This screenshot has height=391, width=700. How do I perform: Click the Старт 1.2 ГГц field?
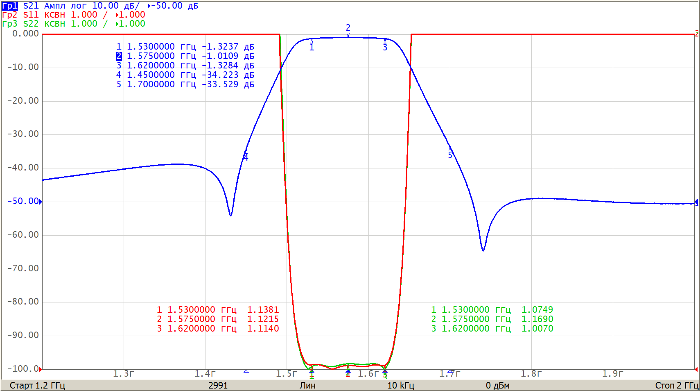point(37,385)
